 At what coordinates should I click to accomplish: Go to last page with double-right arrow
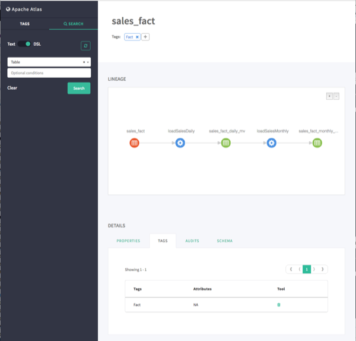point(322,269)
